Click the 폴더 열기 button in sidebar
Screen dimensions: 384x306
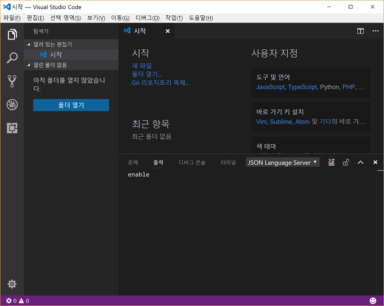point(71,105)
